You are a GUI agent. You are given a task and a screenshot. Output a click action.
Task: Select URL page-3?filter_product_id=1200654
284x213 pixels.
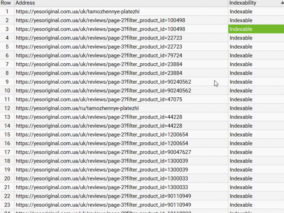pyautogui.click(x=102, y=144)
